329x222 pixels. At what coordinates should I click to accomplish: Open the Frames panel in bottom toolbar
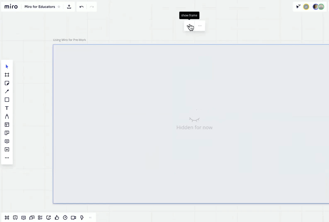tap(7, 218)
